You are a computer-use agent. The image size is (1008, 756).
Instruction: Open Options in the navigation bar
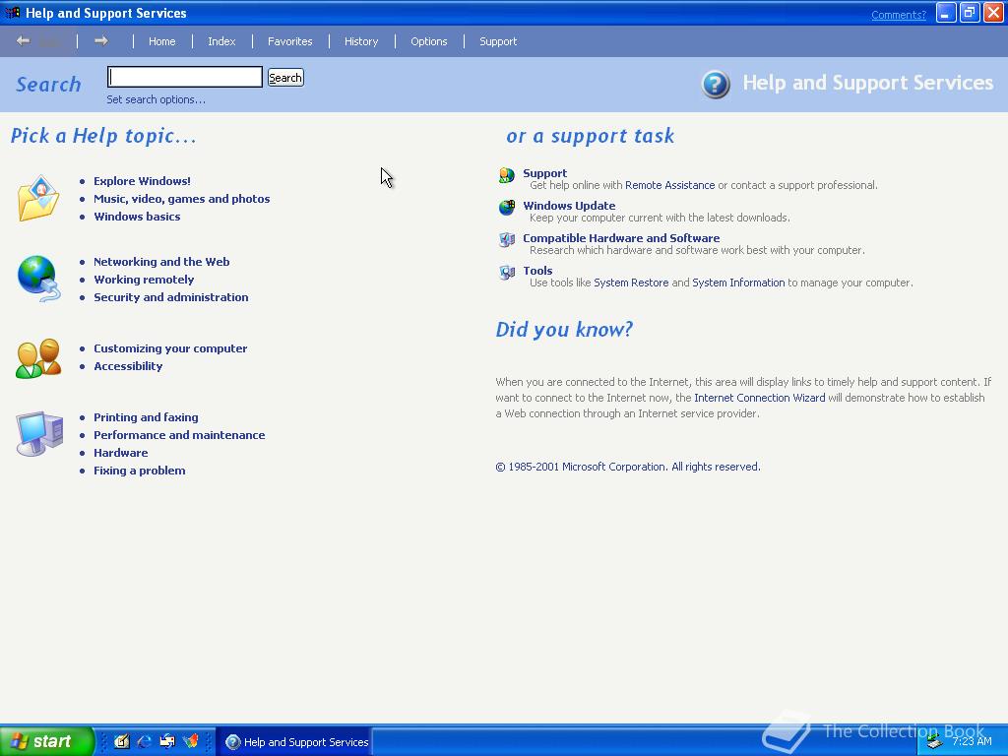[429, 41]
